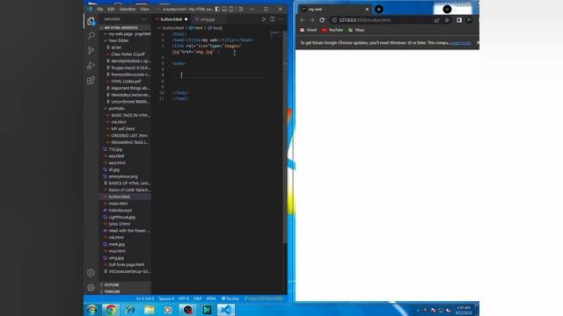Click 'Learn more' in Chrome update bar

pos(461,43)
